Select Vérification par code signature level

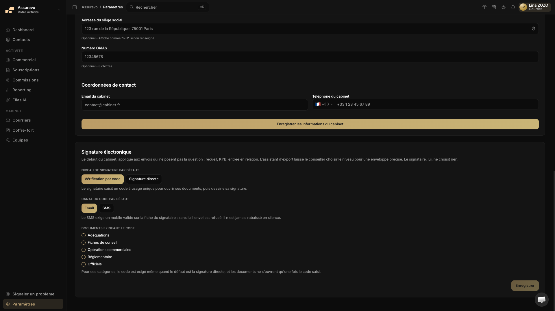pos(102,179)
